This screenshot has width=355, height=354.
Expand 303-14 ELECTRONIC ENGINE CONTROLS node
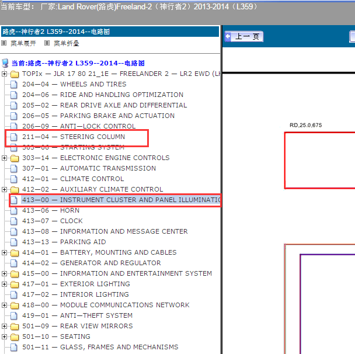[4, 158]
